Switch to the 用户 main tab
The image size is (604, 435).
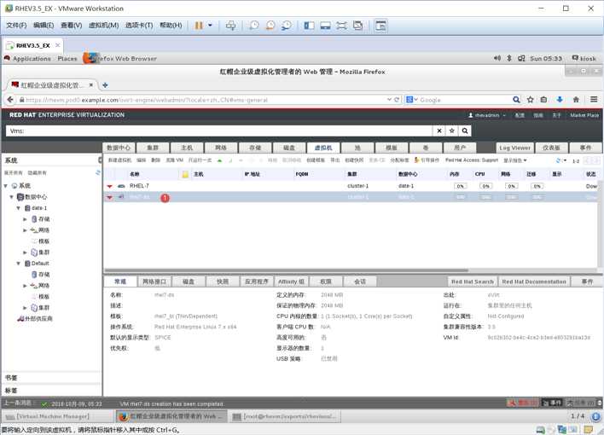click(x=460, y=148)
